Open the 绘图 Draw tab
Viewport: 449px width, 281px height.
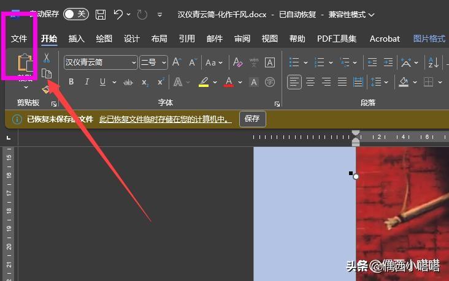pyautogui.click(x=104, y=39)
